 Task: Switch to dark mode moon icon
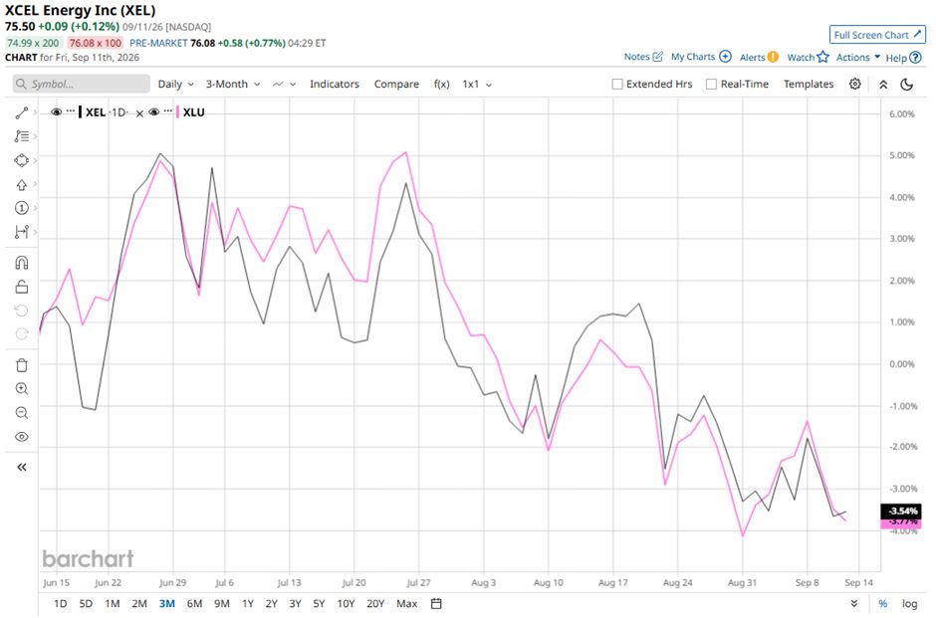click(907, 85)
